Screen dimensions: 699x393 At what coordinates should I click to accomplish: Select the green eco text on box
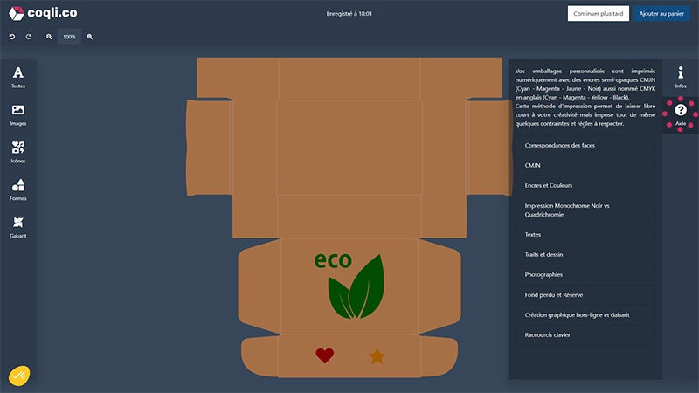coord(333,260)
